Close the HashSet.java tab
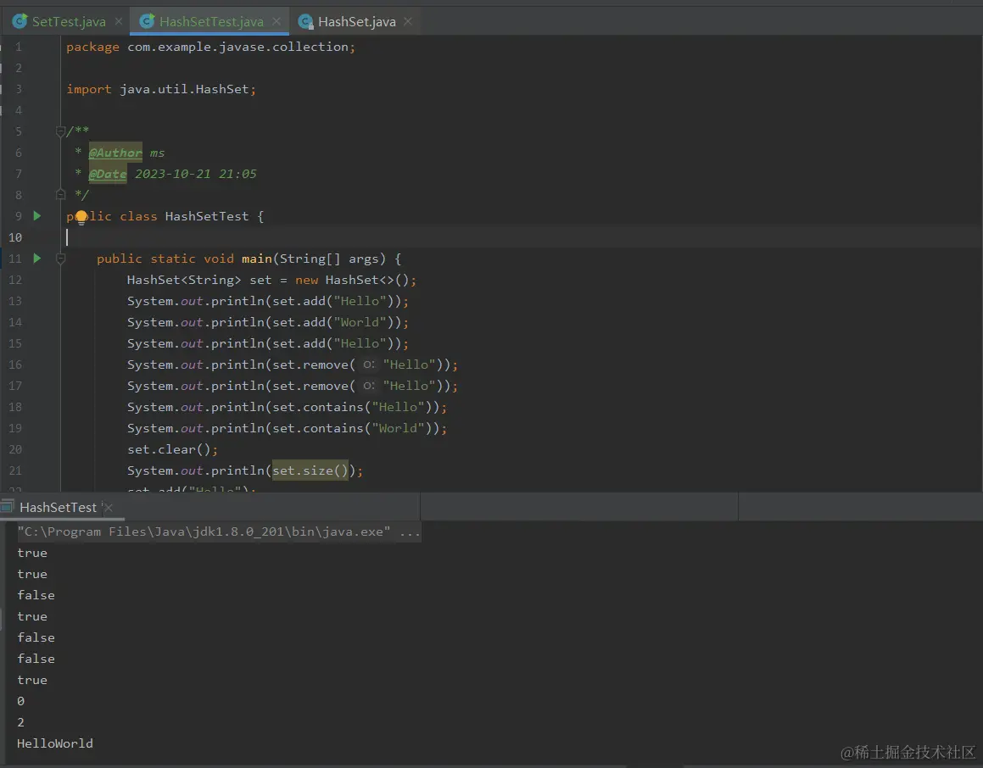 (x=408, y=22)
